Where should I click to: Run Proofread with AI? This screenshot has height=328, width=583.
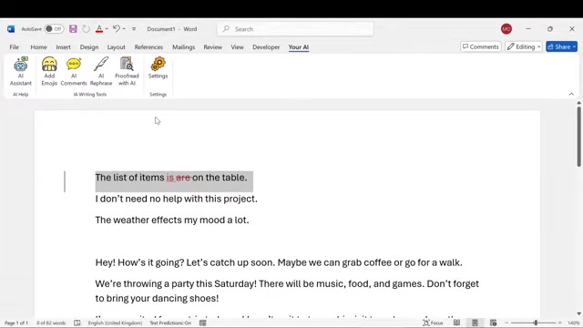coord(127,71)
